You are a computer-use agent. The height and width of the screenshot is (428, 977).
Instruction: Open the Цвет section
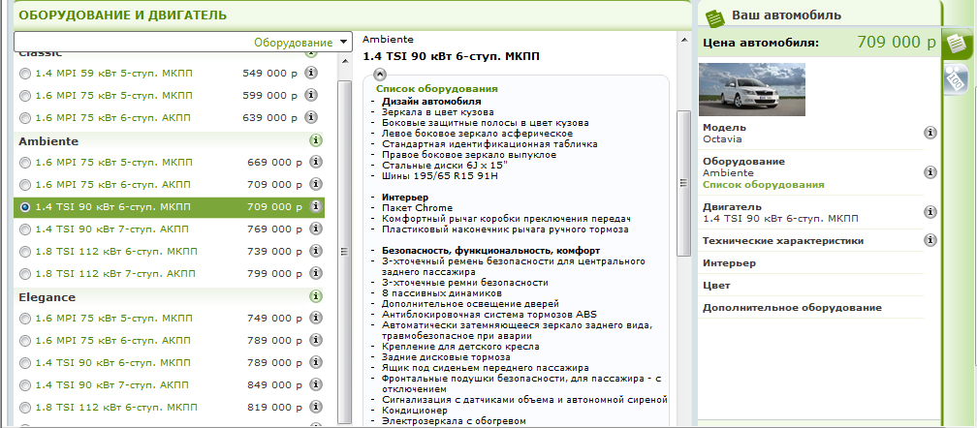pyautogui.click(x=716, y=286)
